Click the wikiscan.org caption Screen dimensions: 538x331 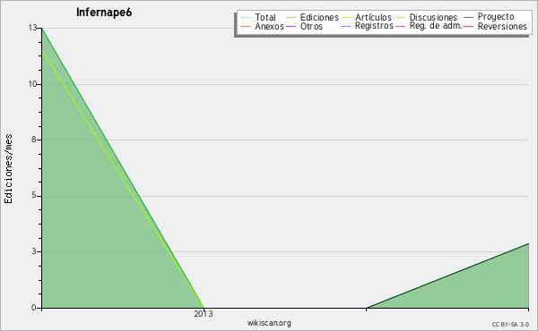pyautogui.click(x=269, y=323)
